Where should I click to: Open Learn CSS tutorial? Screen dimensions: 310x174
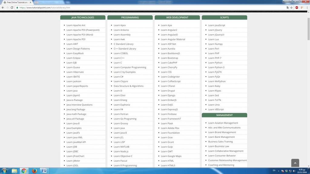click(166, 72)
